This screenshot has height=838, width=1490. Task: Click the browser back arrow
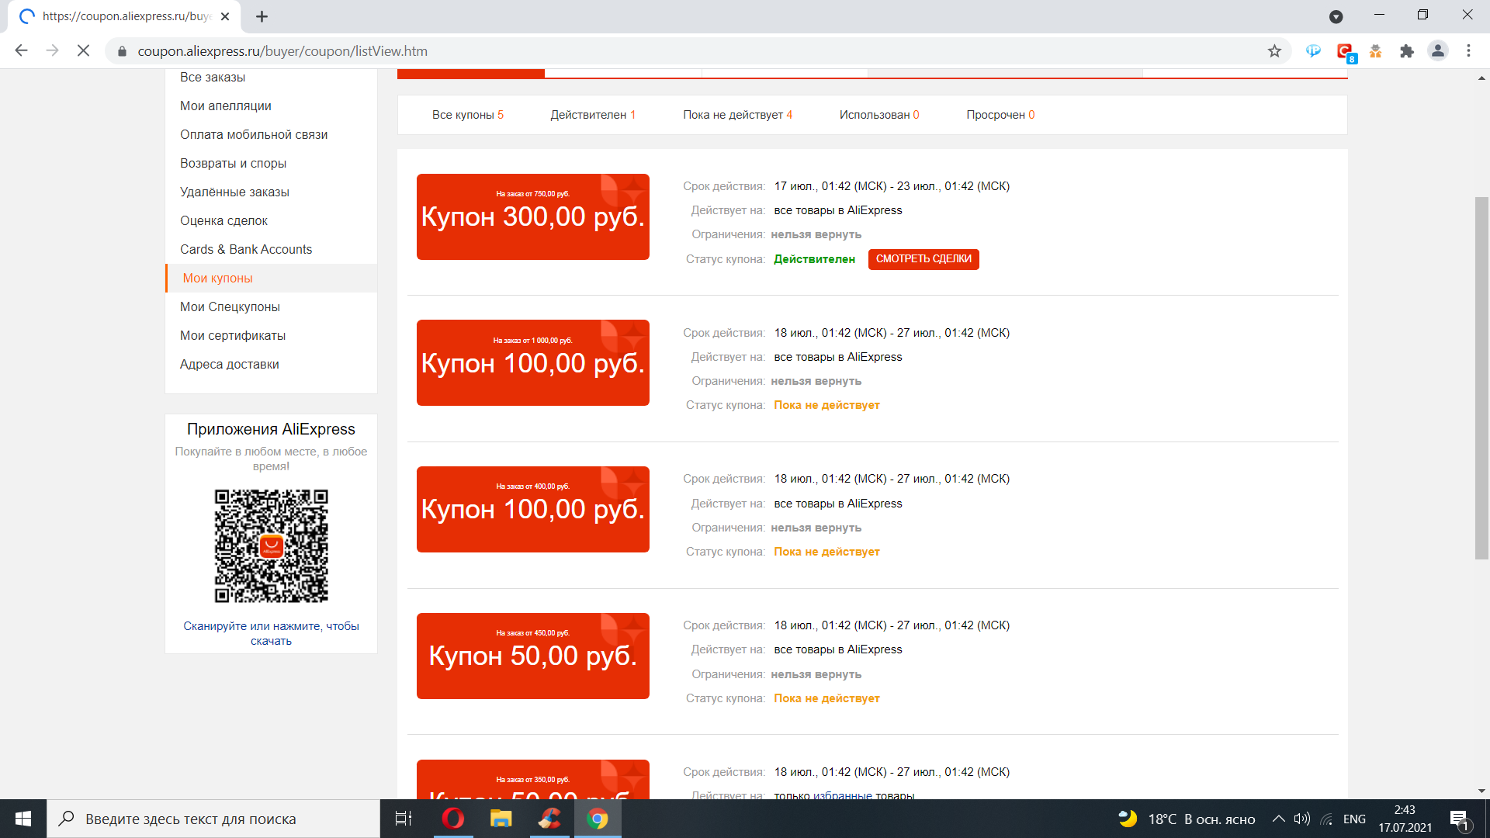(21, 51)
